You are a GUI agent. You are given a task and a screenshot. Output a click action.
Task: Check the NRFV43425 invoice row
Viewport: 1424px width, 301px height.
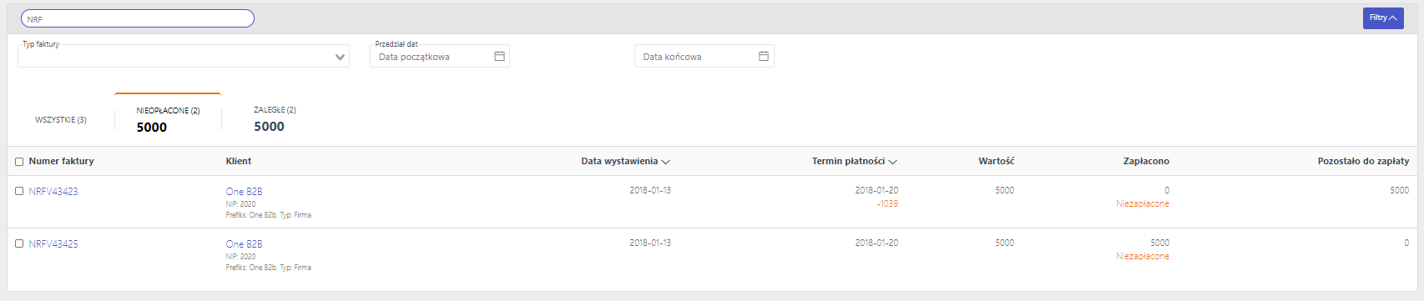(x=19, y=243)
